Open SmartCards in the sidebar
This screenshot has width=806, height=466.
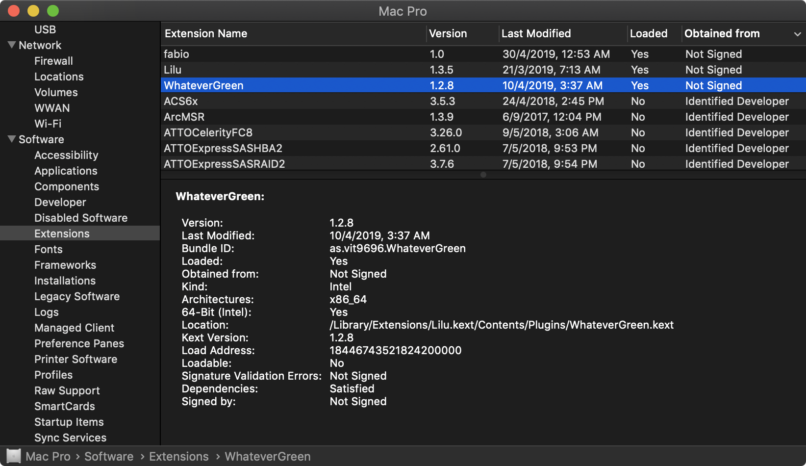(x=65, y=406)
